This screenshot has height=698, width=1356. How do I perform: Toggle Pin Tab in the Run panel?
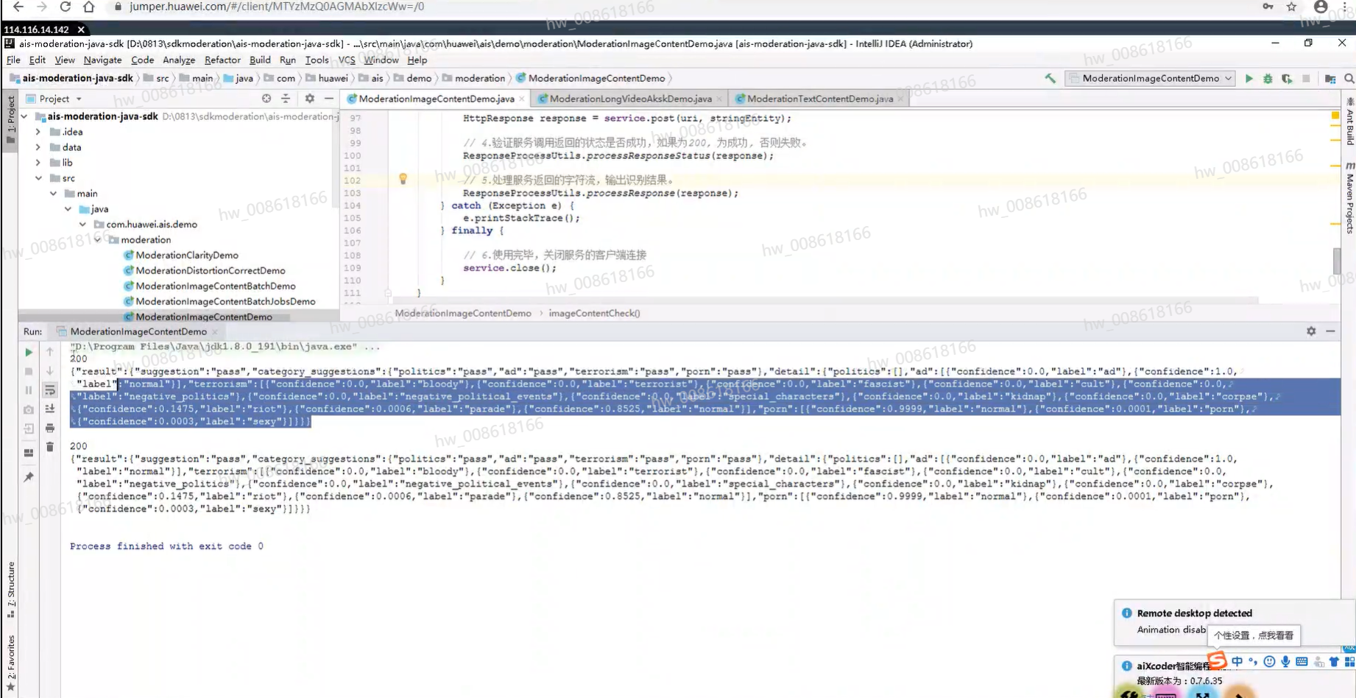point(29,477)
